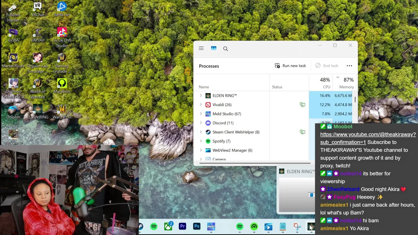
Task: Expand the Spotify (7) process group
Action: (201, 141)
